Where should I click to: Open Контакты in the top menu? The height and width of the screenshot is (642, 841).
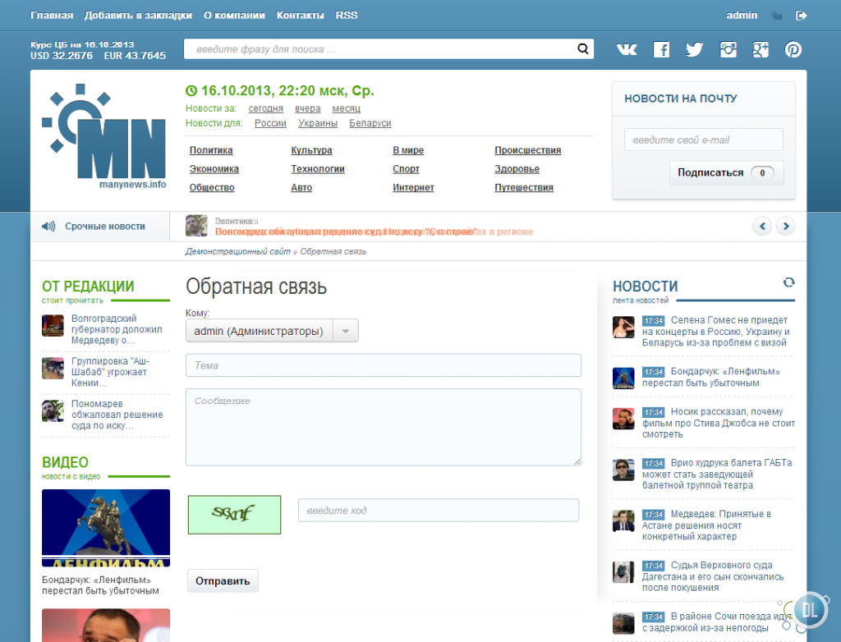click(x=300, y=16)
